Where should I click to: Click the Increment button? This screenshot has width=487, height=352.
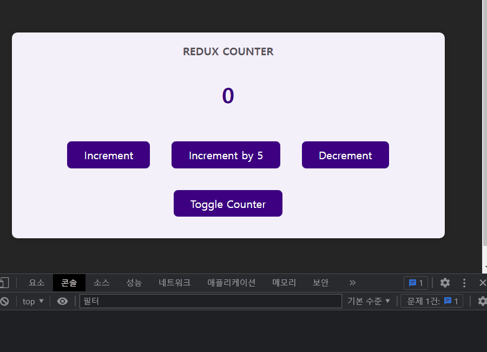click(108, 155)
